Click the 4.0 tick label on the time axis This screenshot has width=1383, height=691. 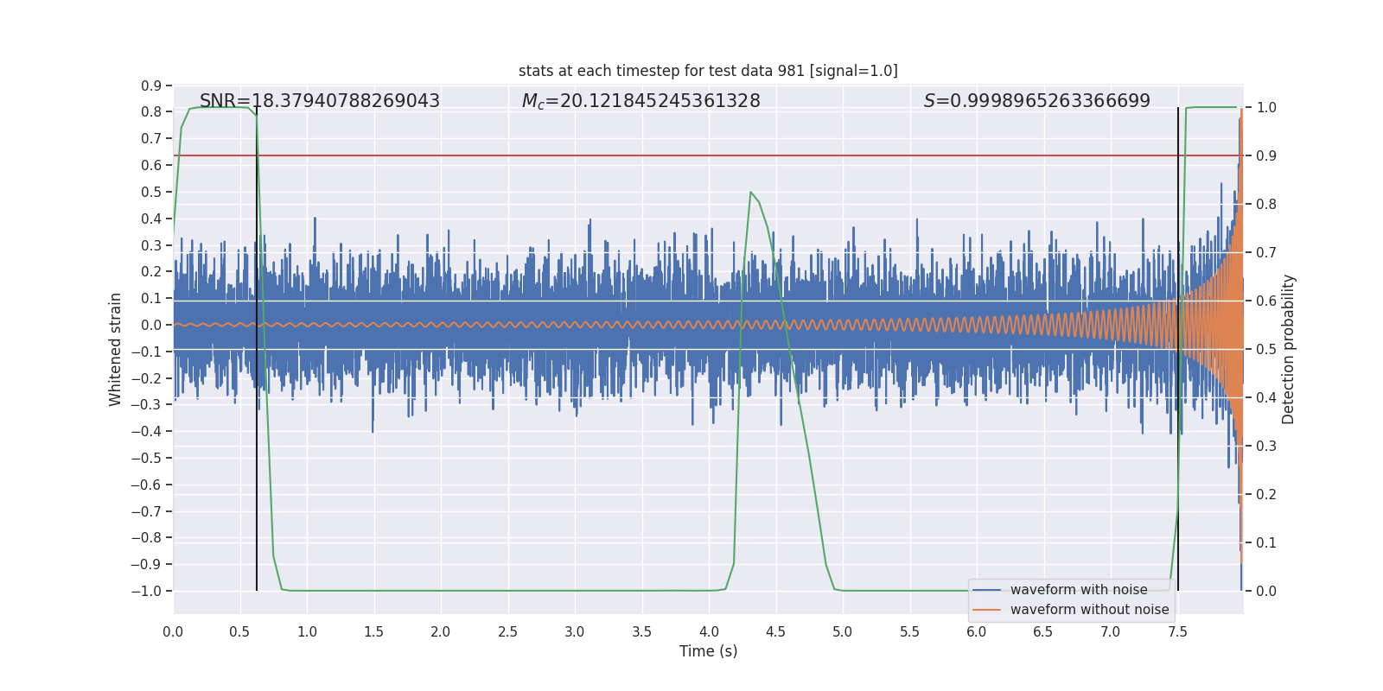[709, 631]
